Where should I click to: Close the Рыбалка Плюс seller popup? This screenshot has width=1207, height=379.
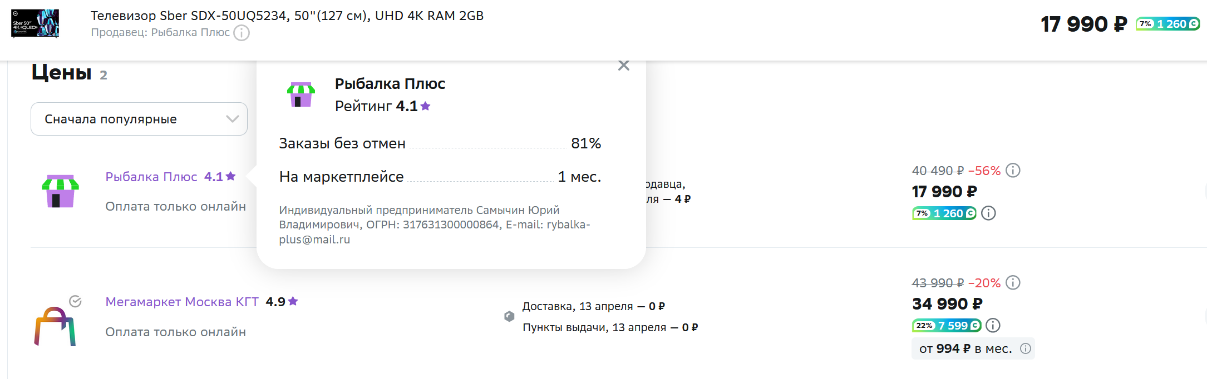(x=624, y=66)
